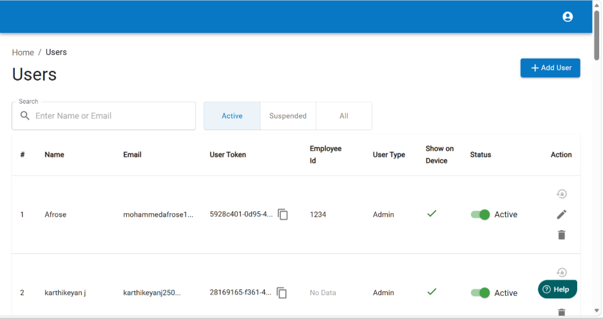Viewport: 603px width, 319px height.
Task: Delete the Afrose user
Action: pyautogui.click(x=562, y=235)
